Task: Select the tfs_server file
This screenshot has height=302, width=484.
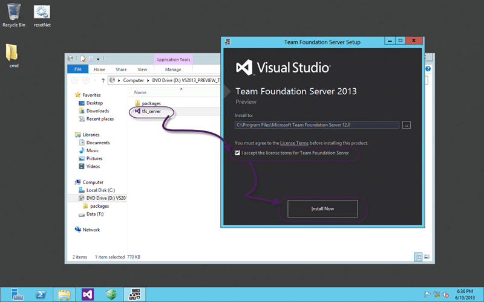Action: [148, 111]
